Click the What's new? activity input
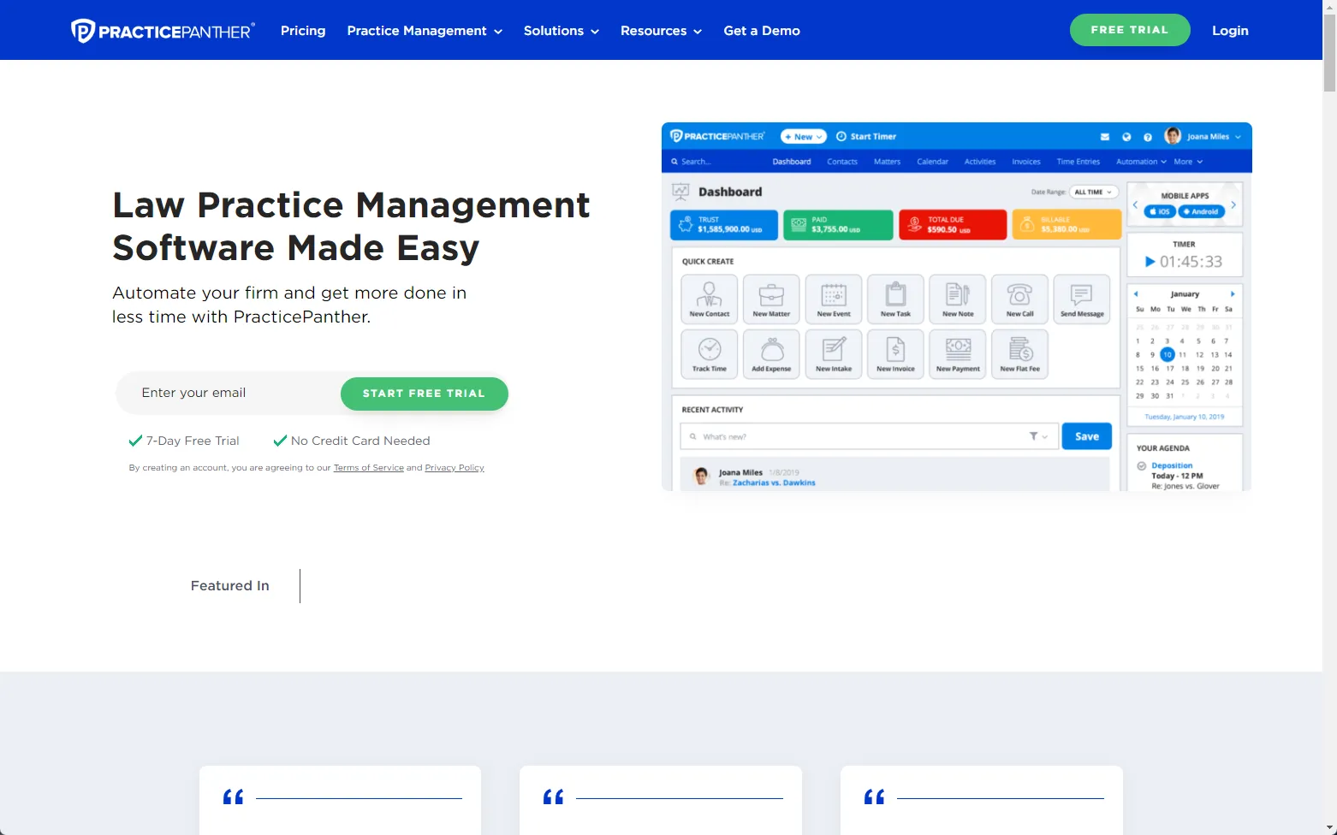 [870, 436]
